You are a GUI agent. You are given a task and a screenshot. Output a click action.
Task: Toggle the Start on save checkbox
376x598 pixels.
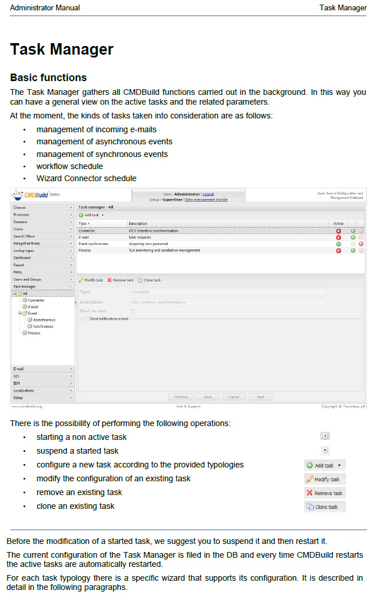tap(133, 311)
